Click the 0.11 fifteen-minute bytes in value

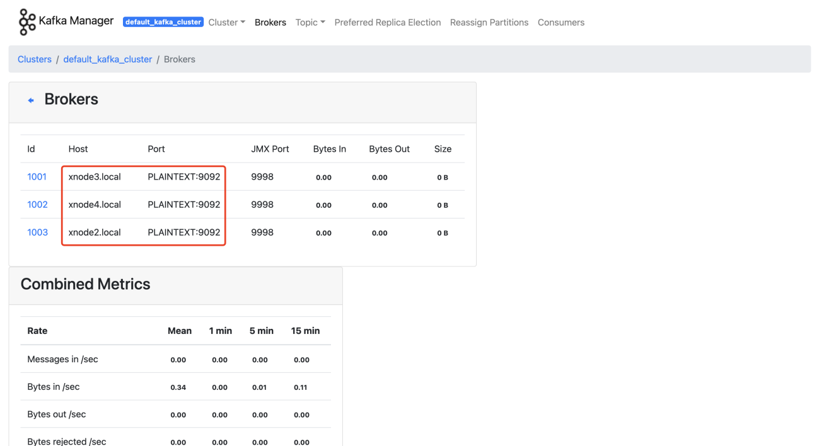(301, 387)
